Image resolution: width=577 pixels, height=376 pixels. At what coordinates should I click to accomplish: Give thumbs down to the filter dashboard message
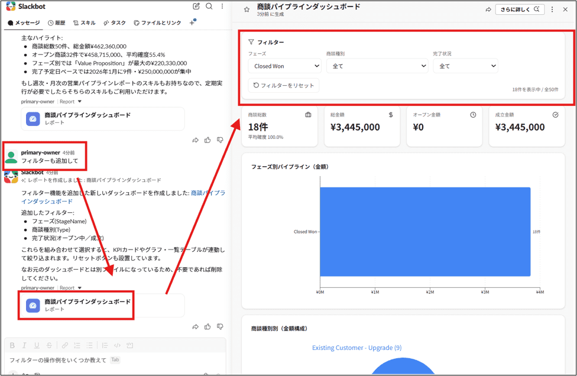(x=220, y=327)
